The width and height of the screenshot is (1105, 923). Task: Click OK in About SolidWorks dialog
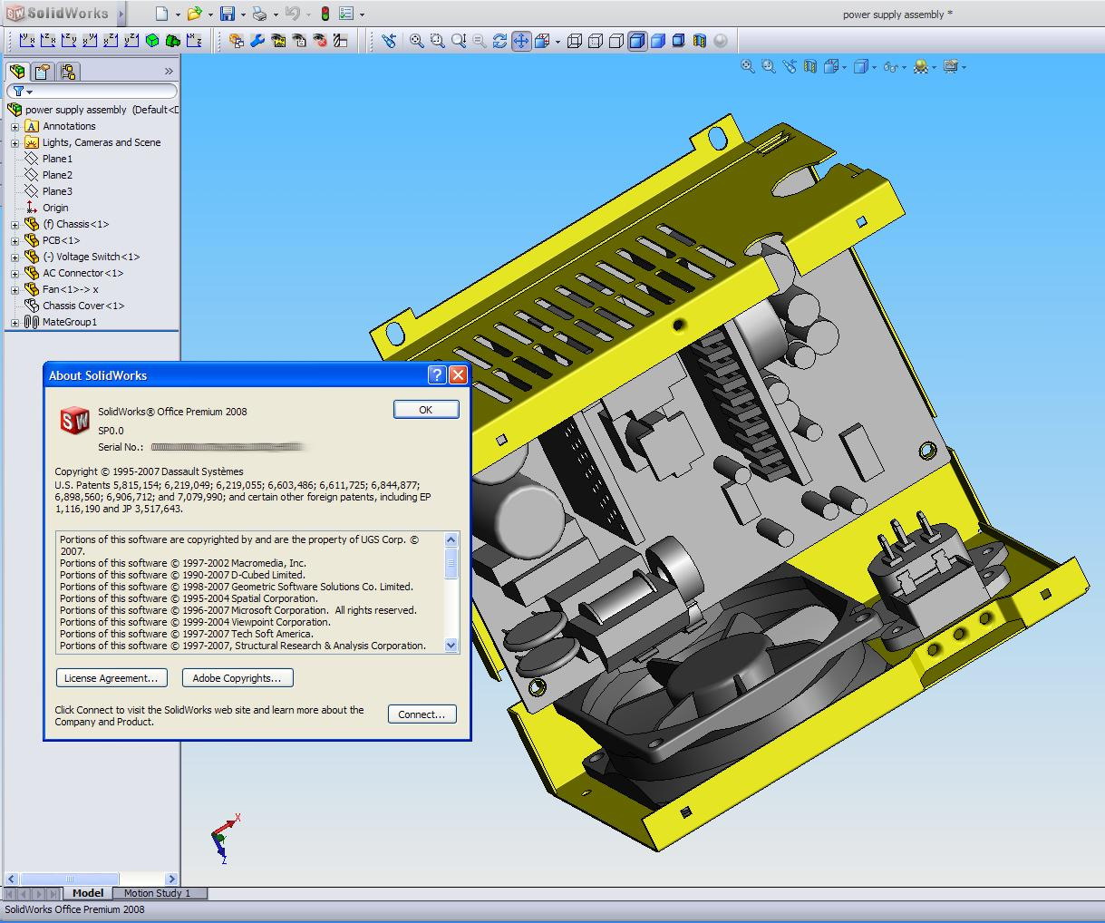point(426,410)
